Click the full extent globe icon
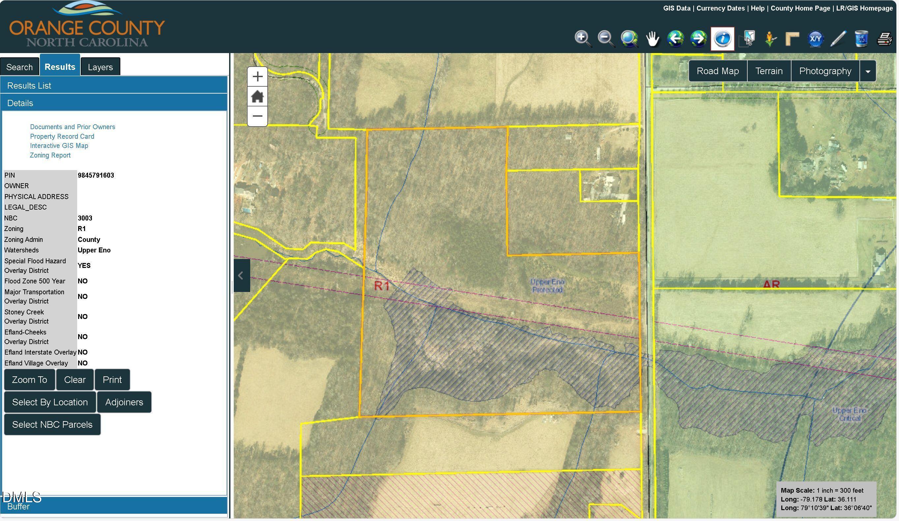899x521 pixels. (629, 39)
